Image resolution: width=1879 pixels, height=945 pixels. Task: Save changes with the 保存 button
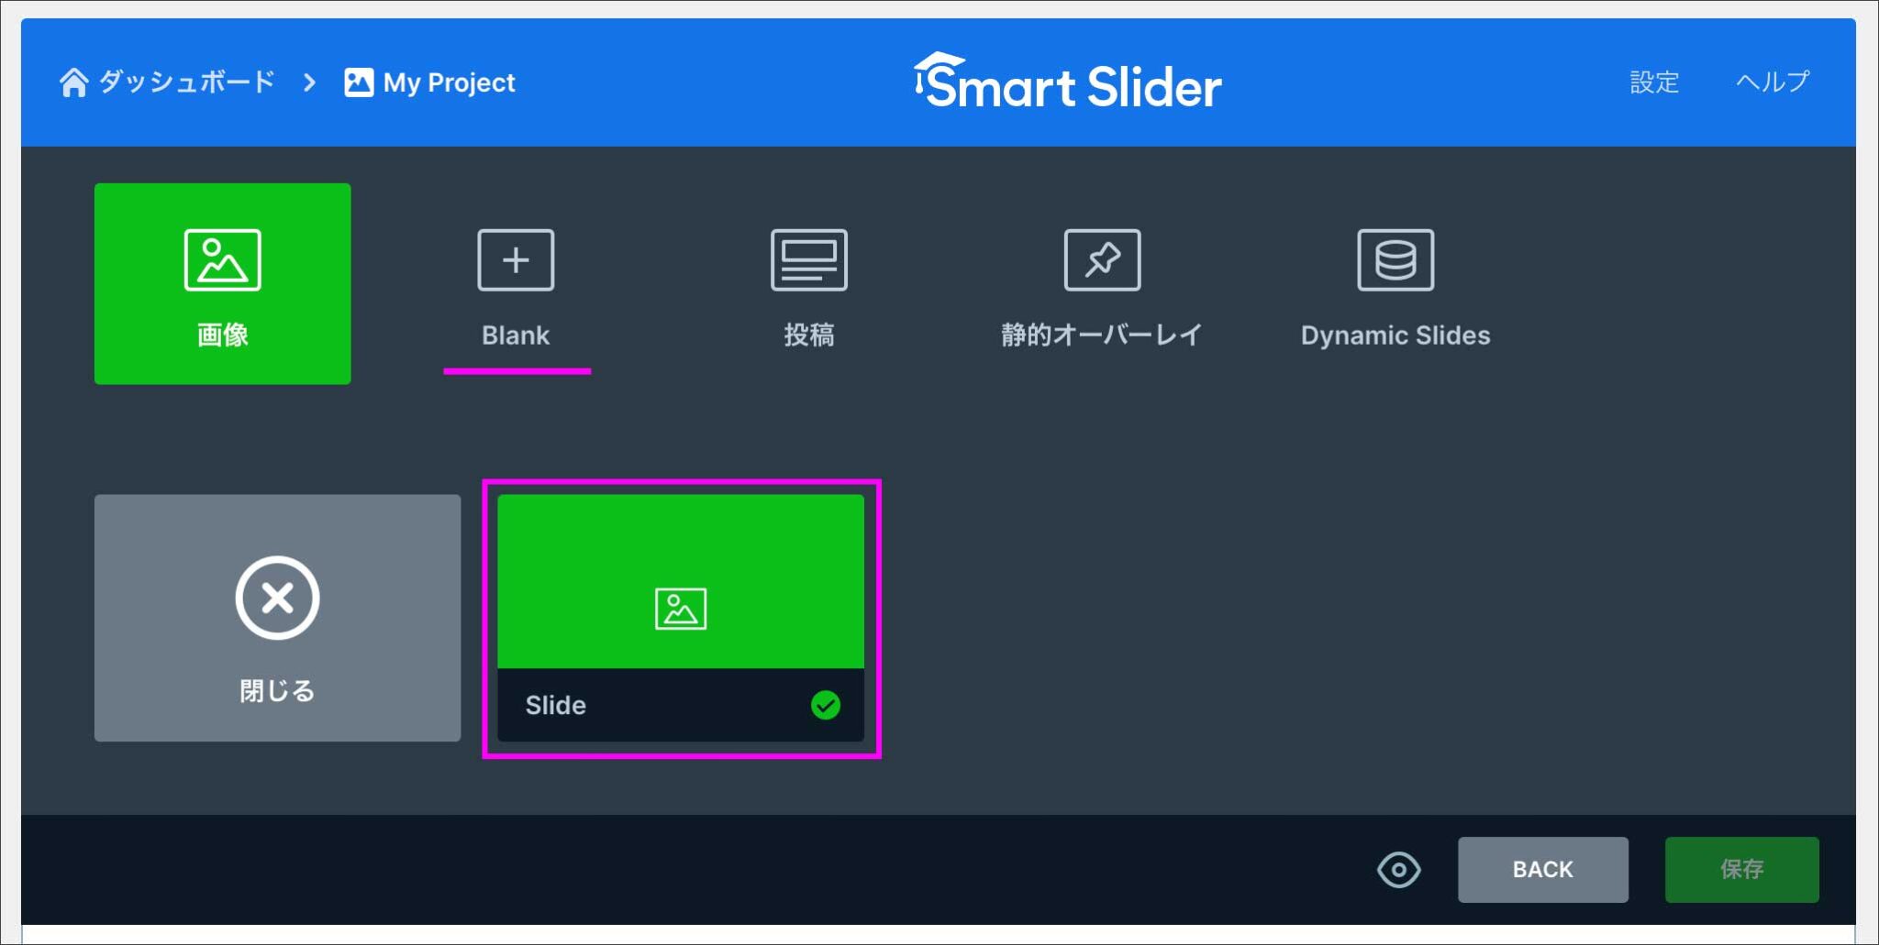(1742, 869)
